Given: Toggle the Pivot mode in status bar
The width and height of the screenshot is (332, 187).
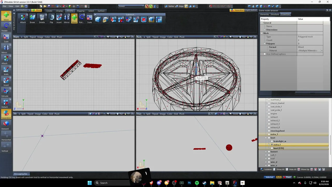Looking at the screenshot, I should click(287, 177).
